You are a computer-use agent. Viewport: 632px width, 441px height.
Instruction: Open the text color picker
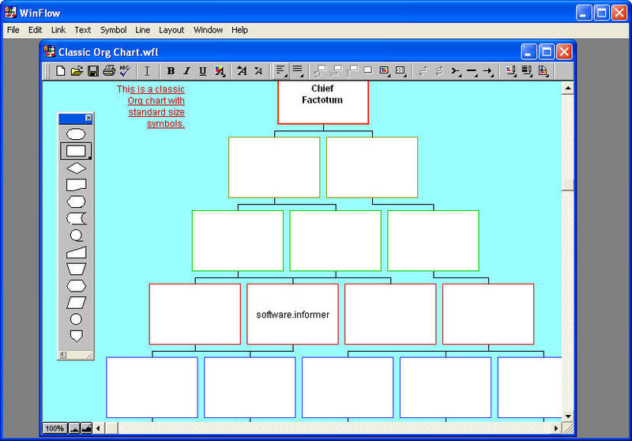click(220, 71)
